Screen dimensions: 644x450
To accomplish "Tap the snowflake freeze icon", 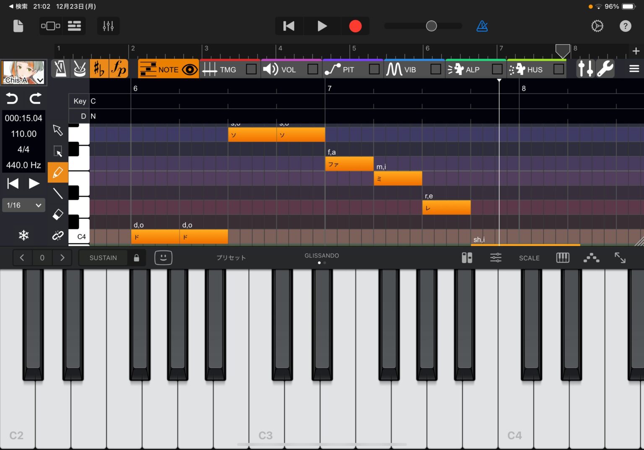I will point(23,235).
